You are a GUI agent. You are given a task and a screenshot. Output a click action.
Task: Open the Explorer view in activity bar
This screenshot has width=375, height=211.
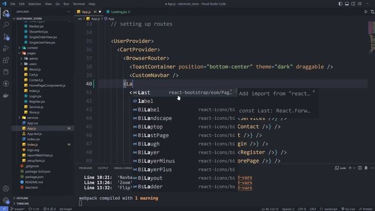(x=6, y=13)
